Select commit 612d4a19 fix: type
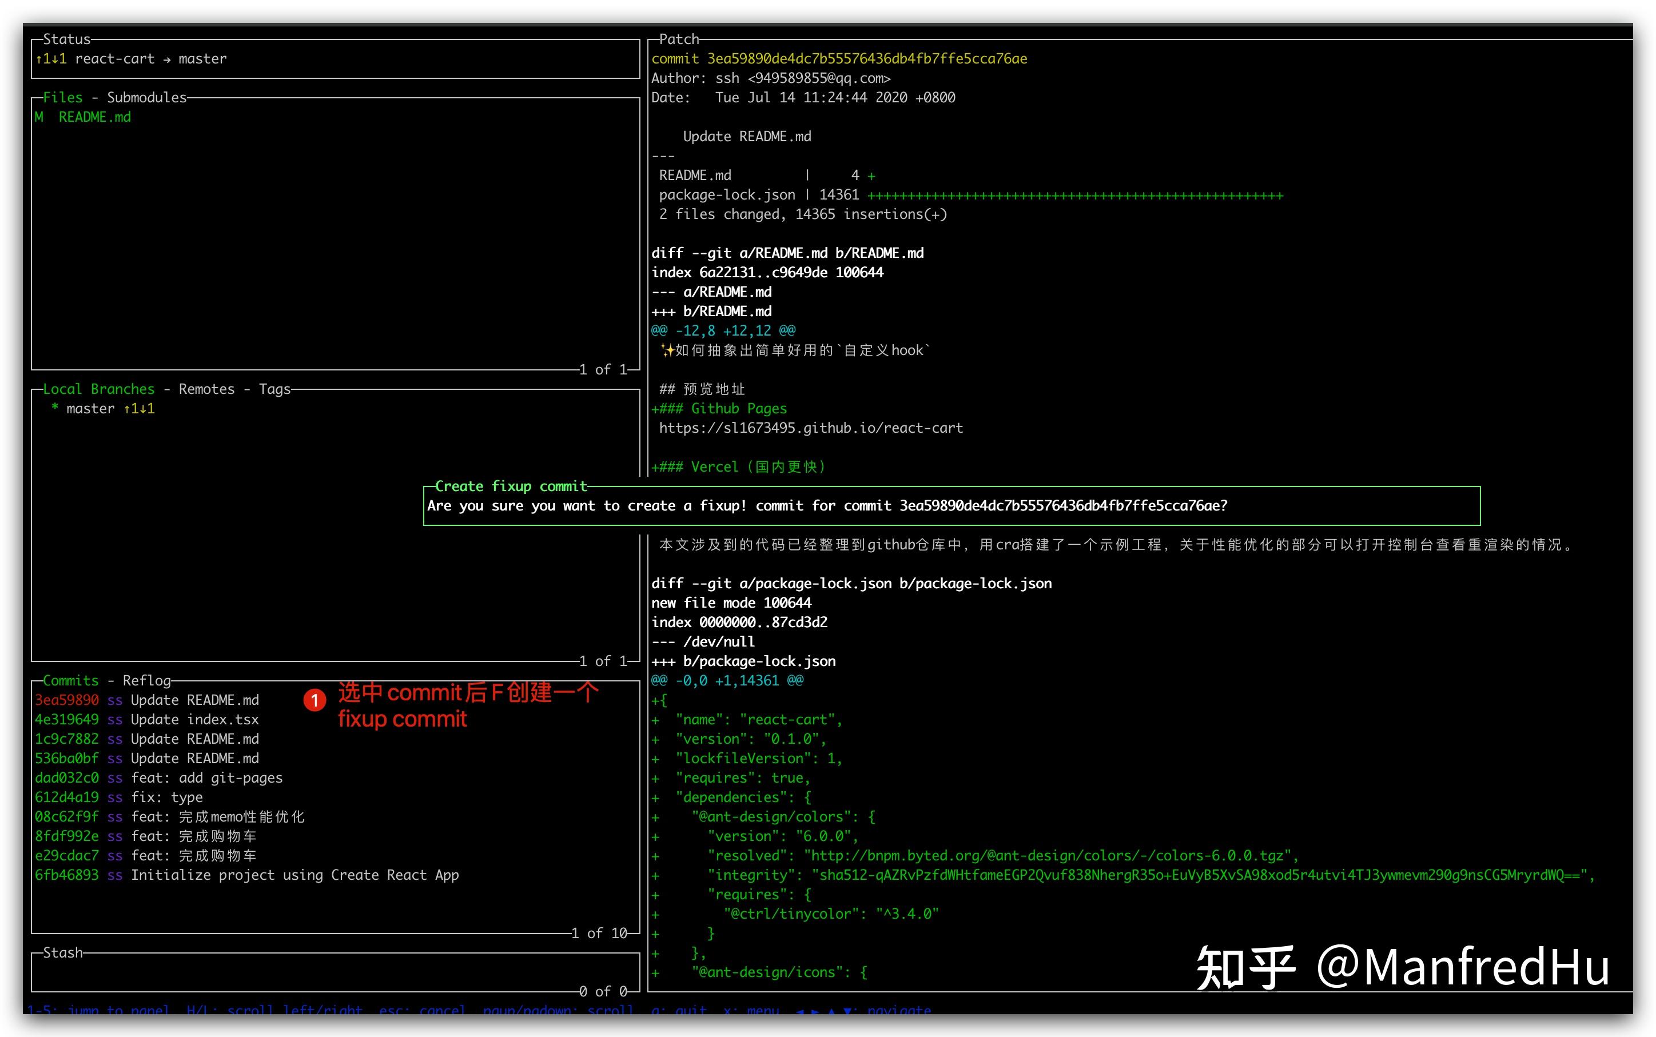 (x=120, y=797)
